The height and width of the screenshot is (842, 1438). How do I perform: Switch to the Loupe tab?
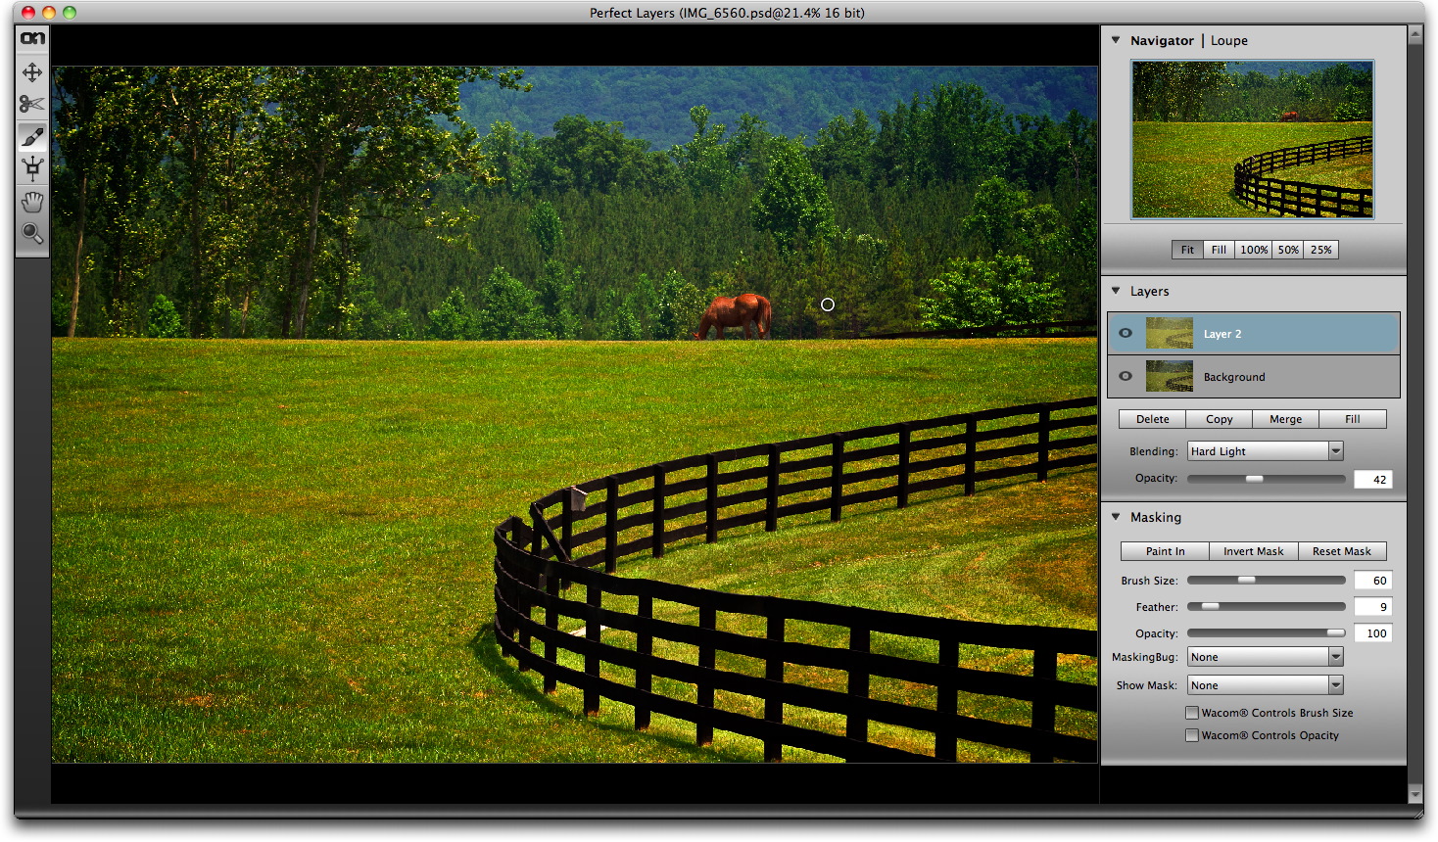(1228, 41)
